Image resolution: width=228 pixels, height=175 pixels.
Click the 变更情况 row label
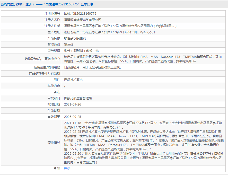54,143
